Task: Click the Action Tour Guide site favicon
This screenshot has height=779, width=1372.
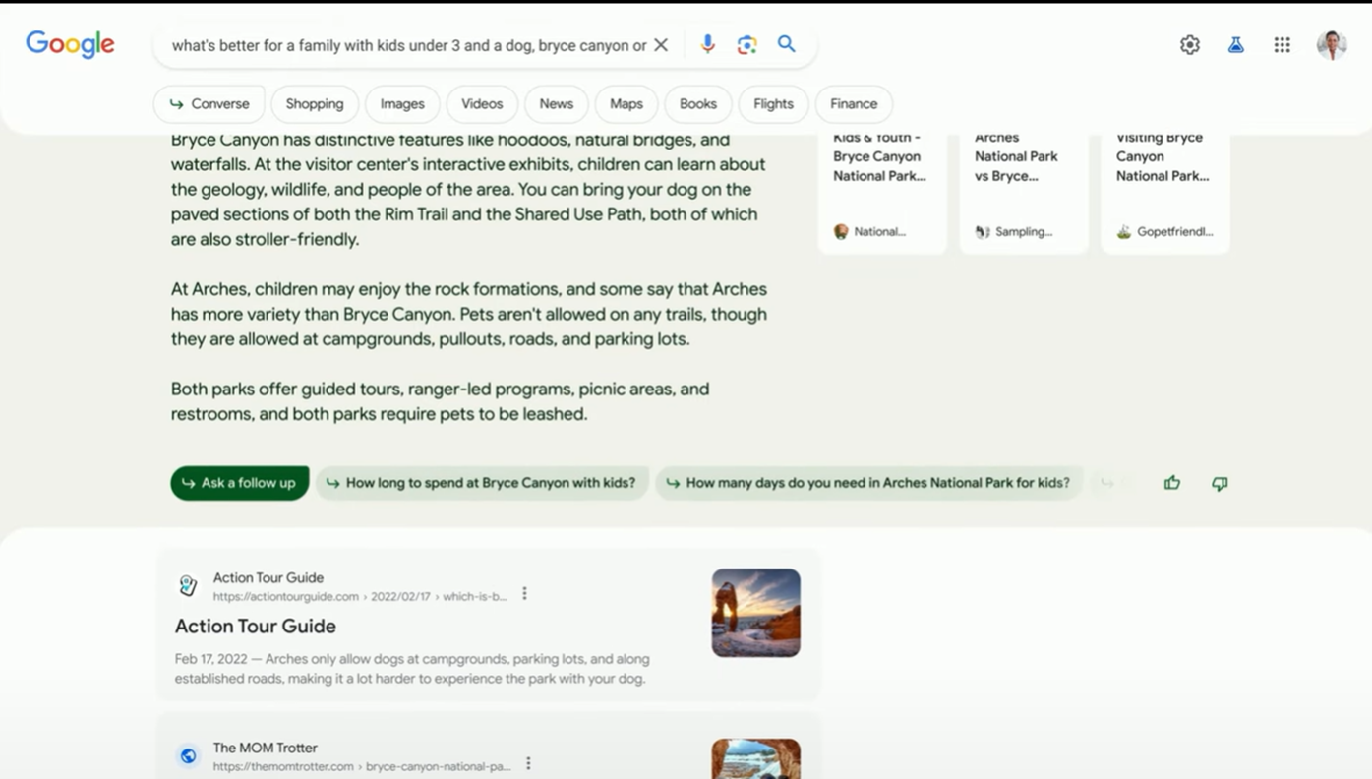Action: 188,586
